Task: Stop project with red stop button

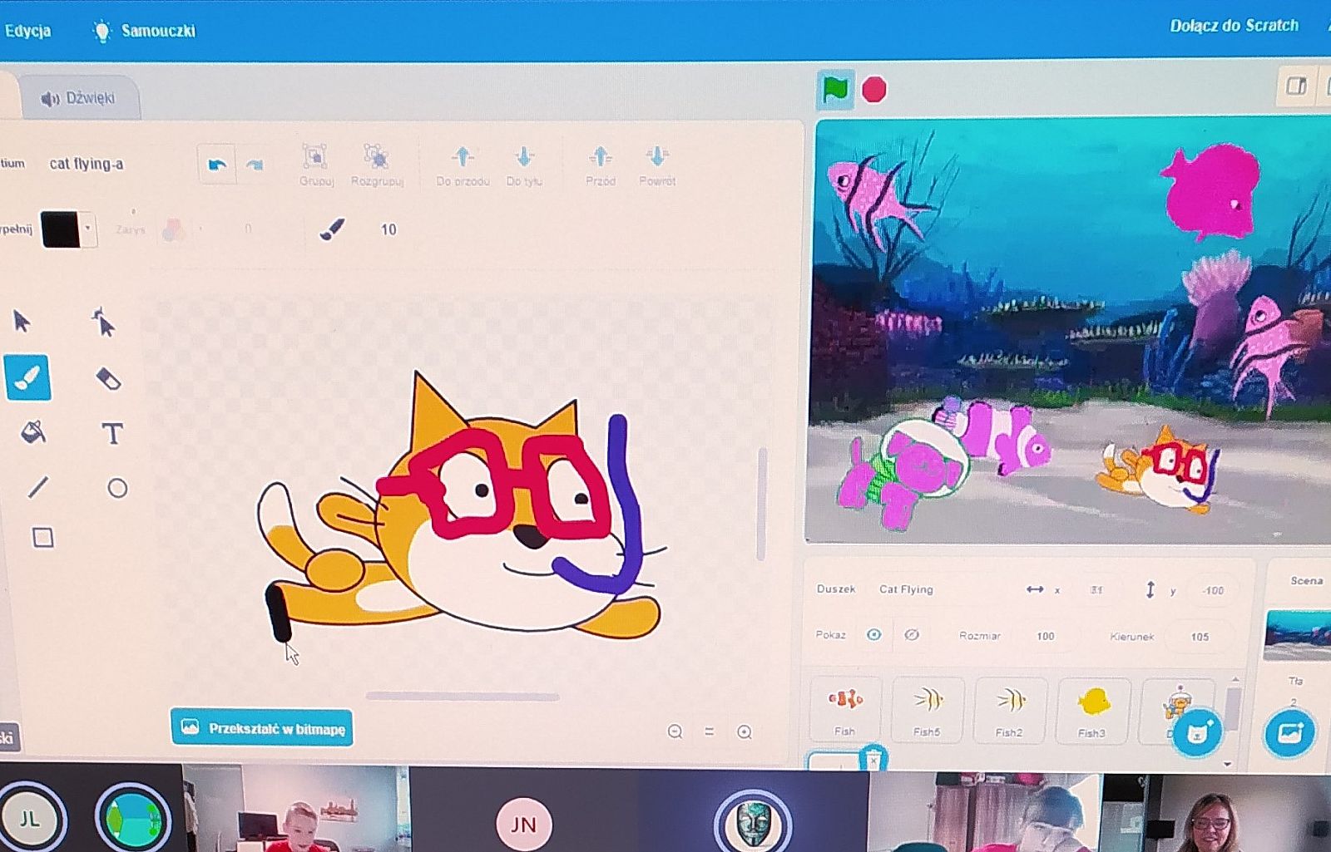Action: [x=873, y=89]
